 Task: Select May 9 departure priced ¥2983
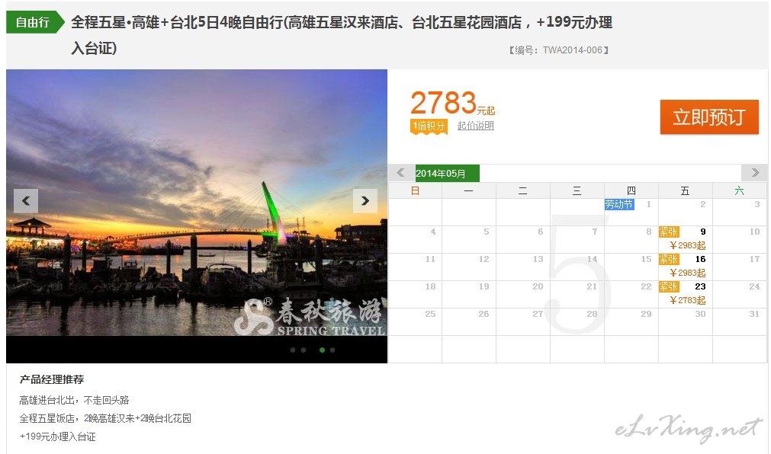pos(686,238)
